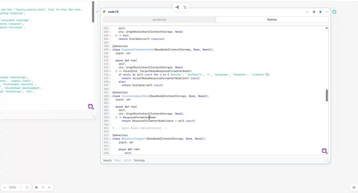Collapse InsuranceAgentNode class fold at line 202

110,96
